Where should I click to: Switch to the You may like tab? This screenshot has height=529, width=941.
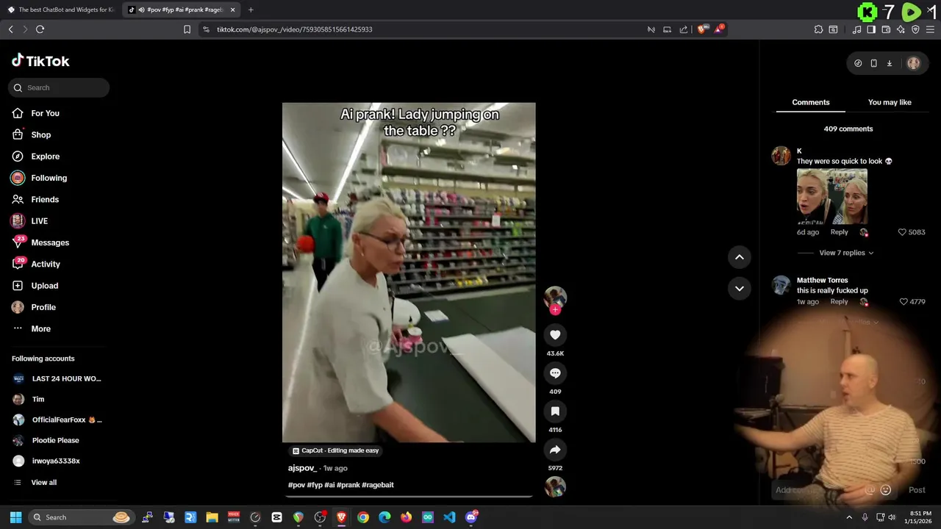point(890,102)
